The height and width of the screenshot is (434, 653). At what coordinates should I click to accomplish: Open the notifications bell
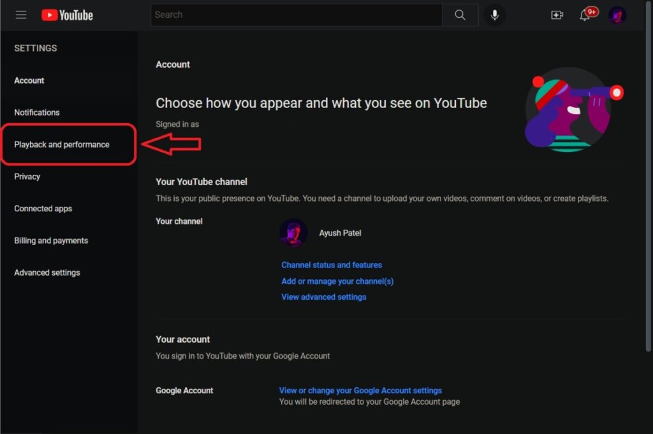[585, 16]
